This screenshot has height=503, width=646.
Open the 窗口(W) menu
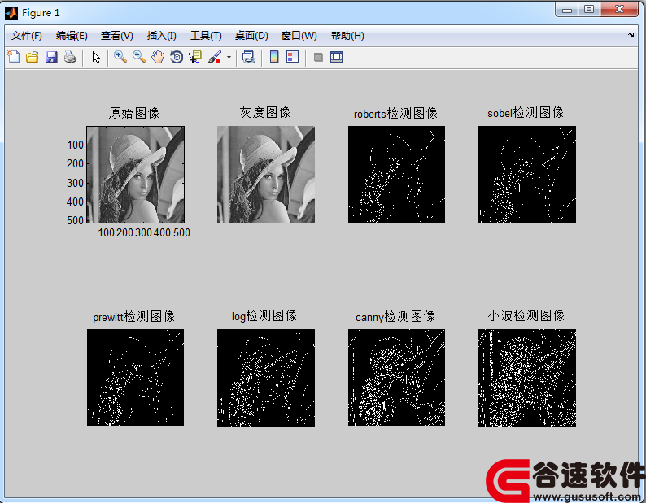[299, 36]
